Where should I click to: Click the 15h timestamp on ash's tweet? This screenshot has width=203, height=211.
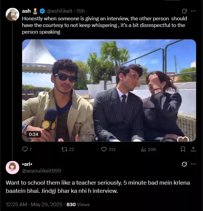pos(80,11)
